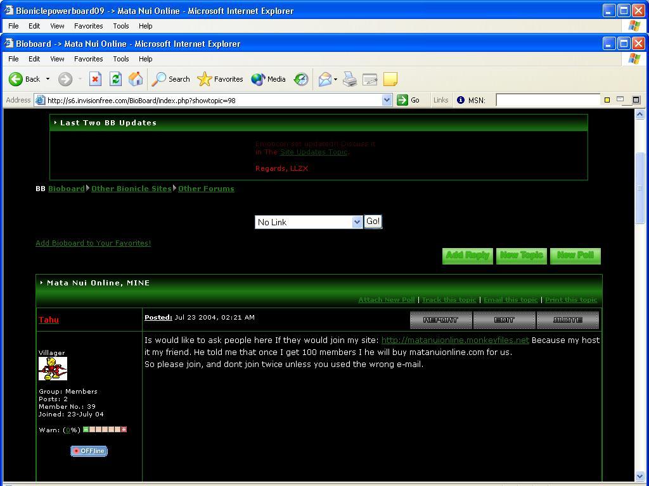Image resolution: width=649 pixels, height=486 pixels.
Task: Go to the Home page icon
Action: pyautogui.click(x=136, y=79)
